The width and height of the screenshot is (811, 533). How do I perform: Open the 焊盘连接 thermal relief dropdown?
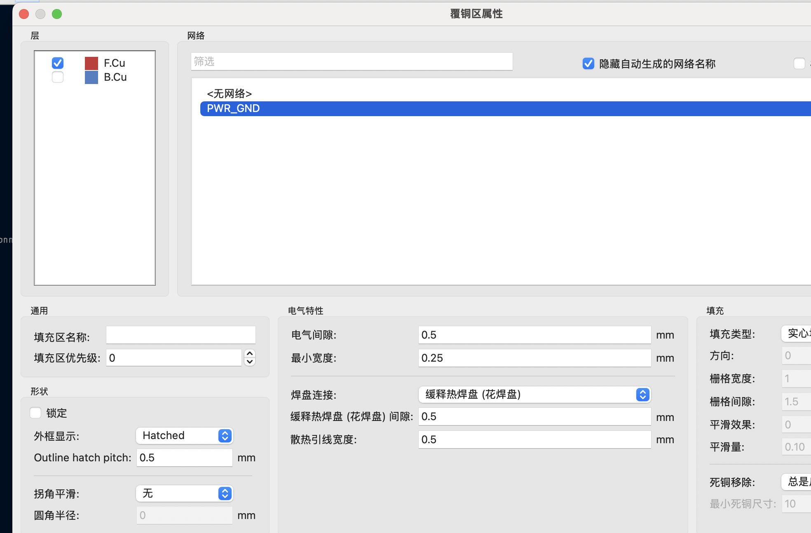pos(534,395)
